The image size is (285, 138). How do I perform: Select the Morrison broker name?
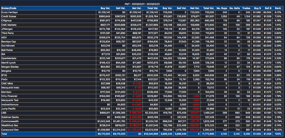[6, 92]
